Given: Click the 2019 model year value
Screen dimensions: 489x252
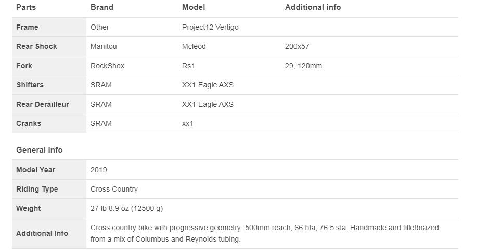Looking at the screenshot, I should click(x=98, y=170).
